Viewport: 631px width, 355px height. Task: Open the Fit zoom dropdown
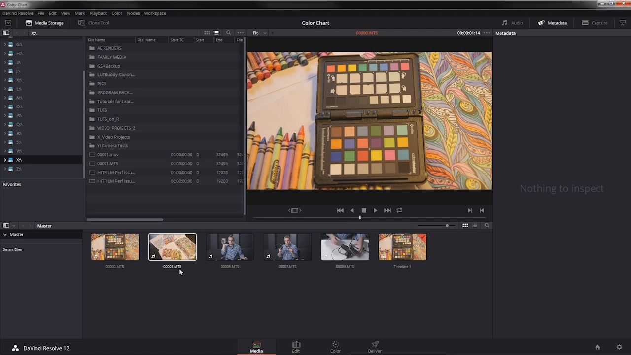coord(259,33)
